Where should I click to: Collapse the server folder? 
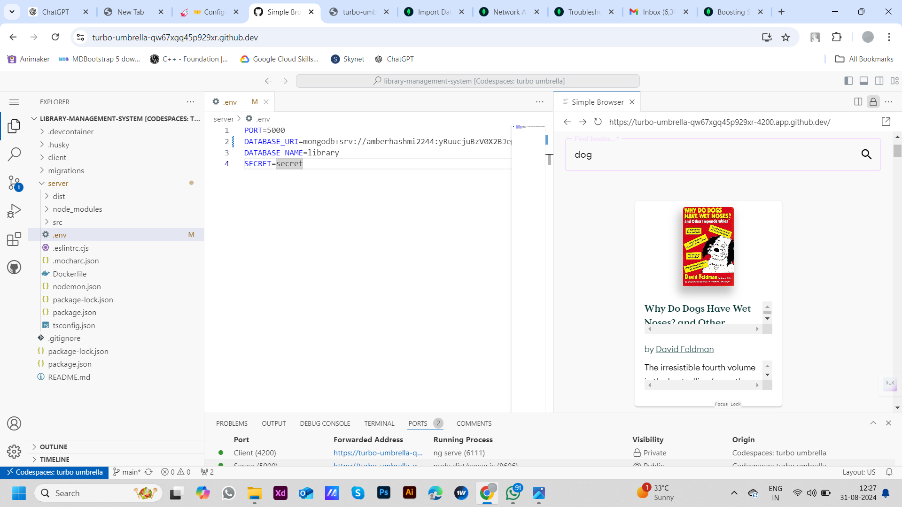58,184
